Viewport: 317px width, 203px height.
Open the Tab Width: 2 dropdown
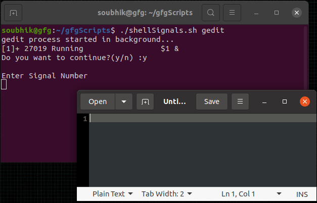coord(166,194)
